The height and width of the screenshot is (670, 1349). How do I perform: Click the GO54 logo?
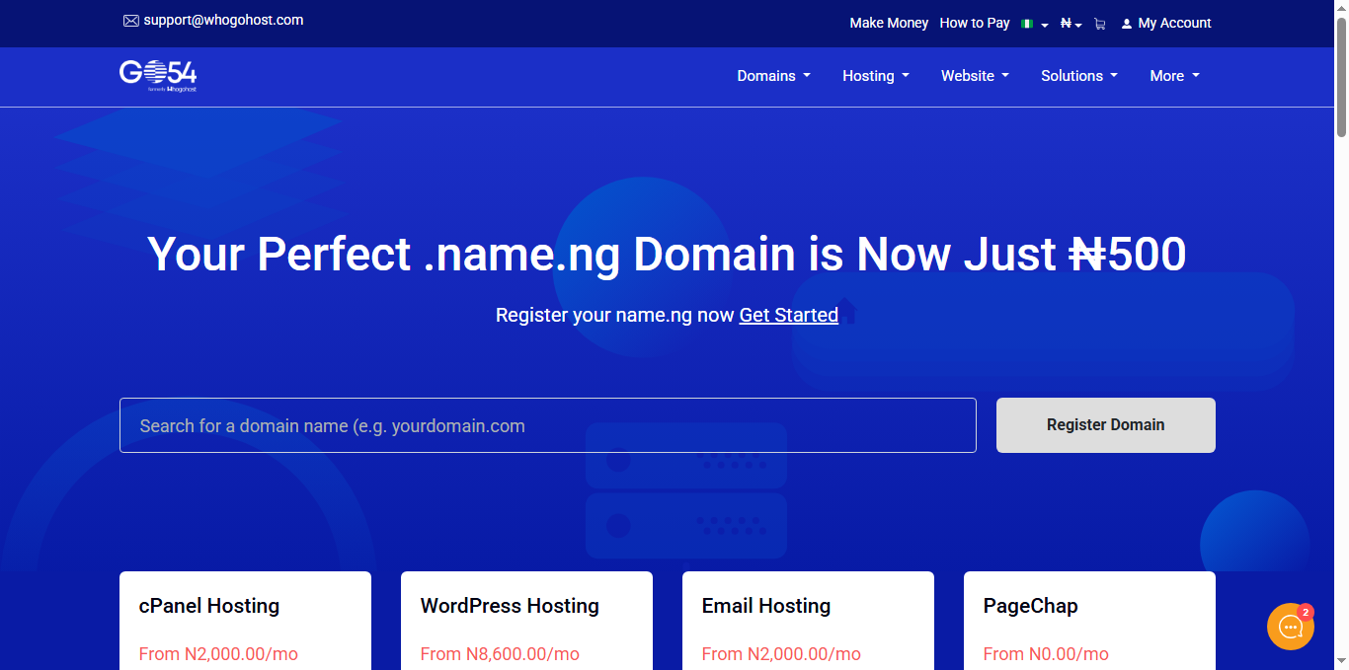pos(158,75)
